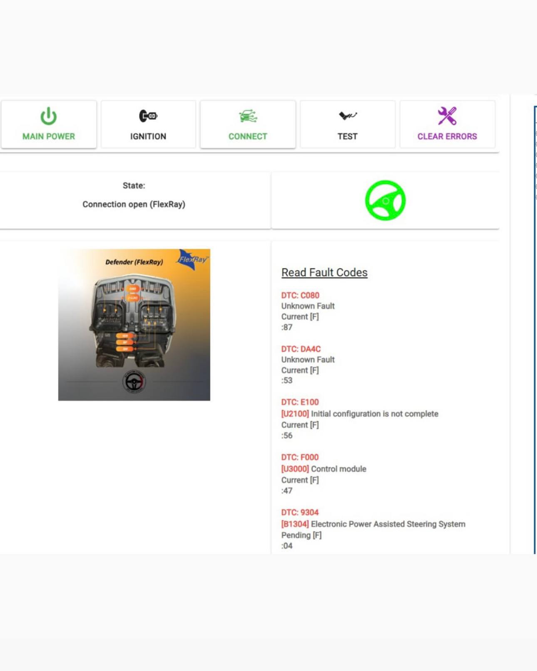Click the FlexRay logo on the image
The width and height of the screenshot is (537, 671).
[193, 259]
